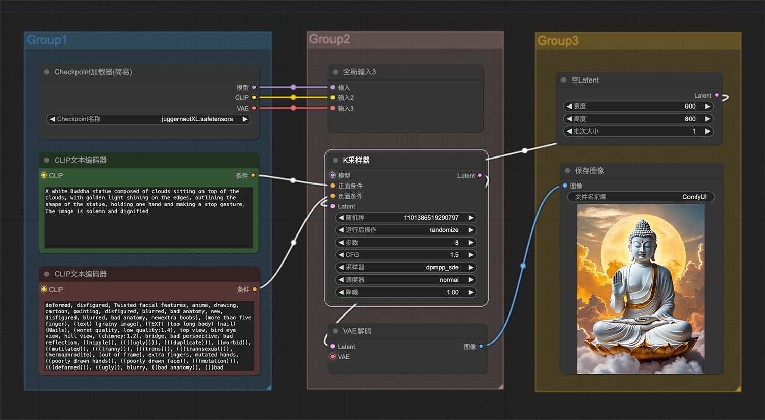Decrease 高度 with its left arrow
The width and height of the screenshot is (765, 420).
(x=569, y=119)
